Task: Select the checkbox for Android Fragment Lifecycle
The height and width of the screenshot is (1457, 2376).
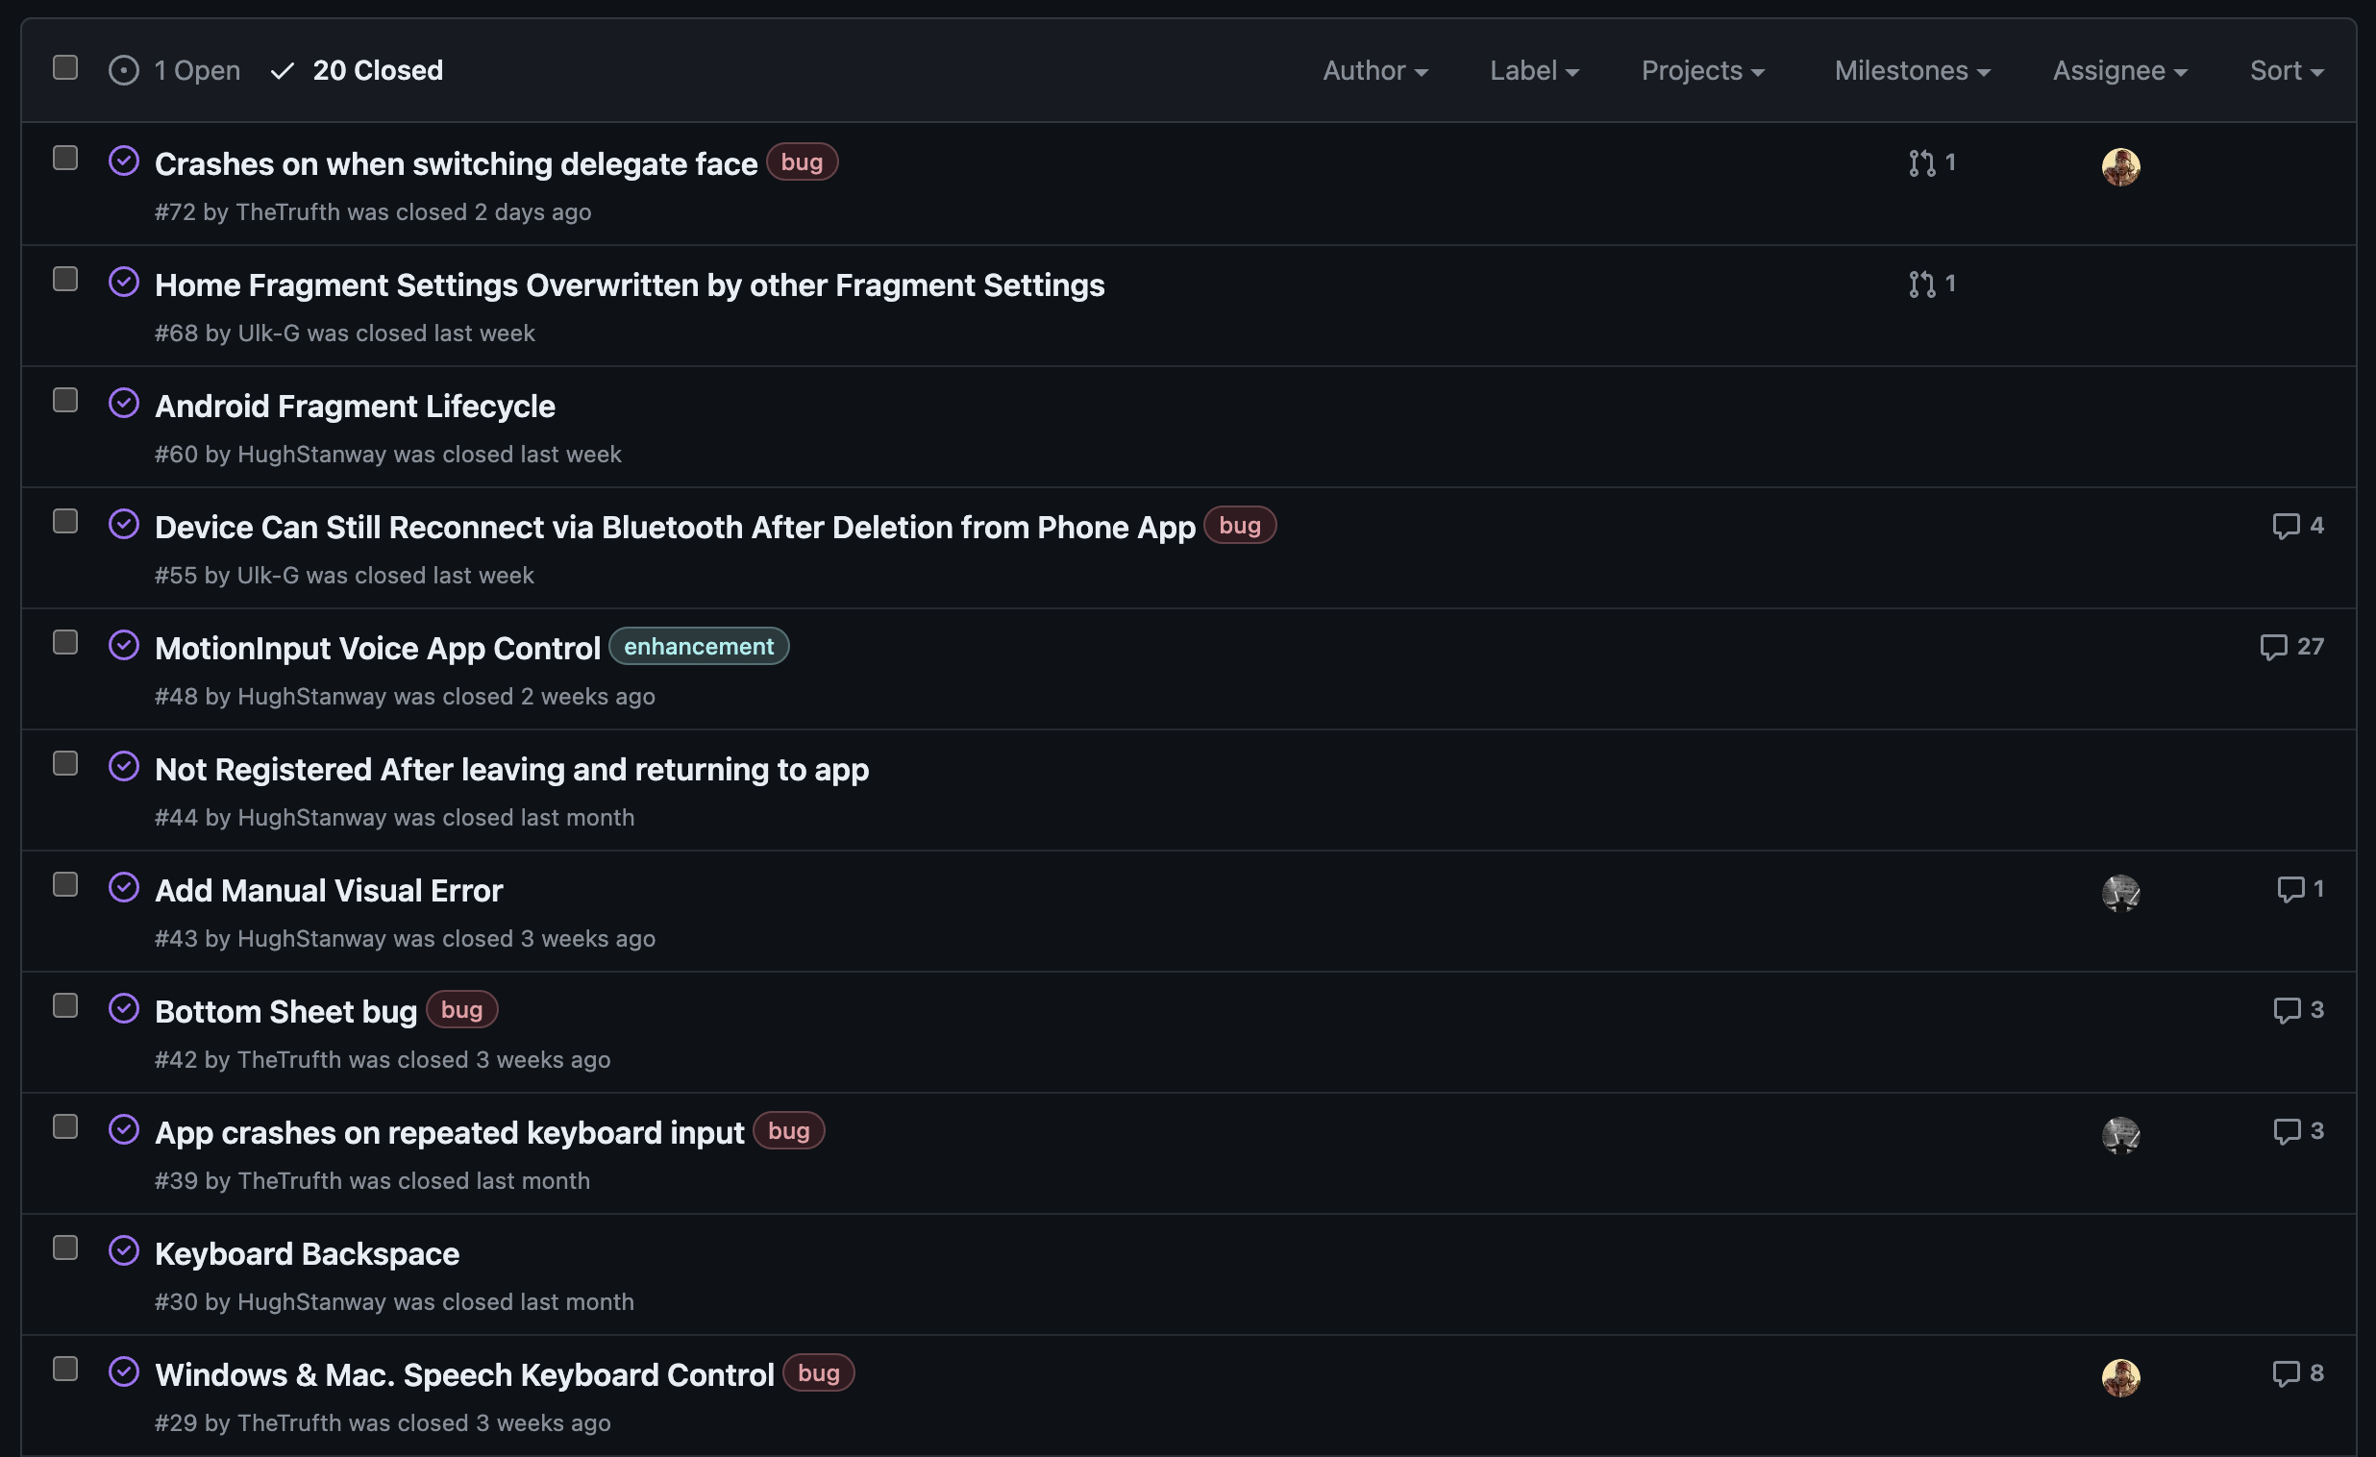Action: click(x=65, y=400)
